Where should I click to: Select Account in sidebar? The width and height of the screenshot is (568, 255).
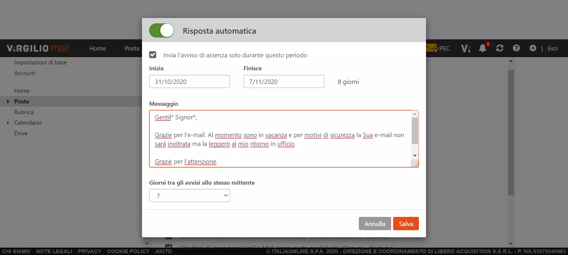25,73
